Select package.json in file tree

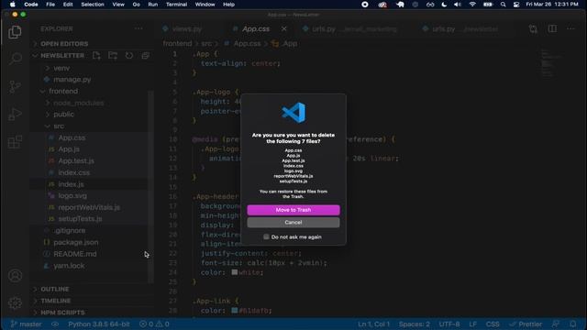point(75,242)
